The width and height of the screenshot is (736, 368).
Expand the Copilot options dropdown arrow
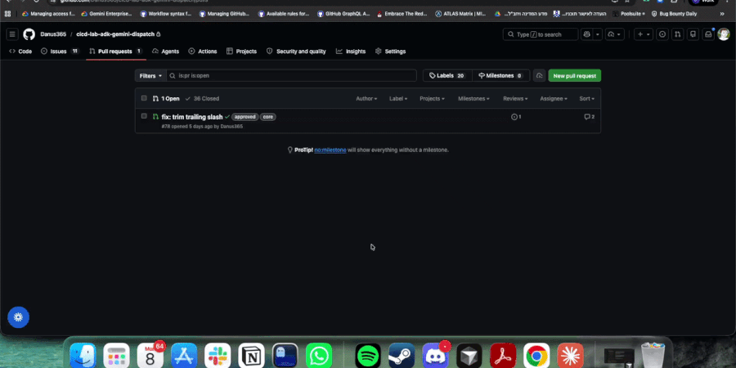[x=598, y=34]
